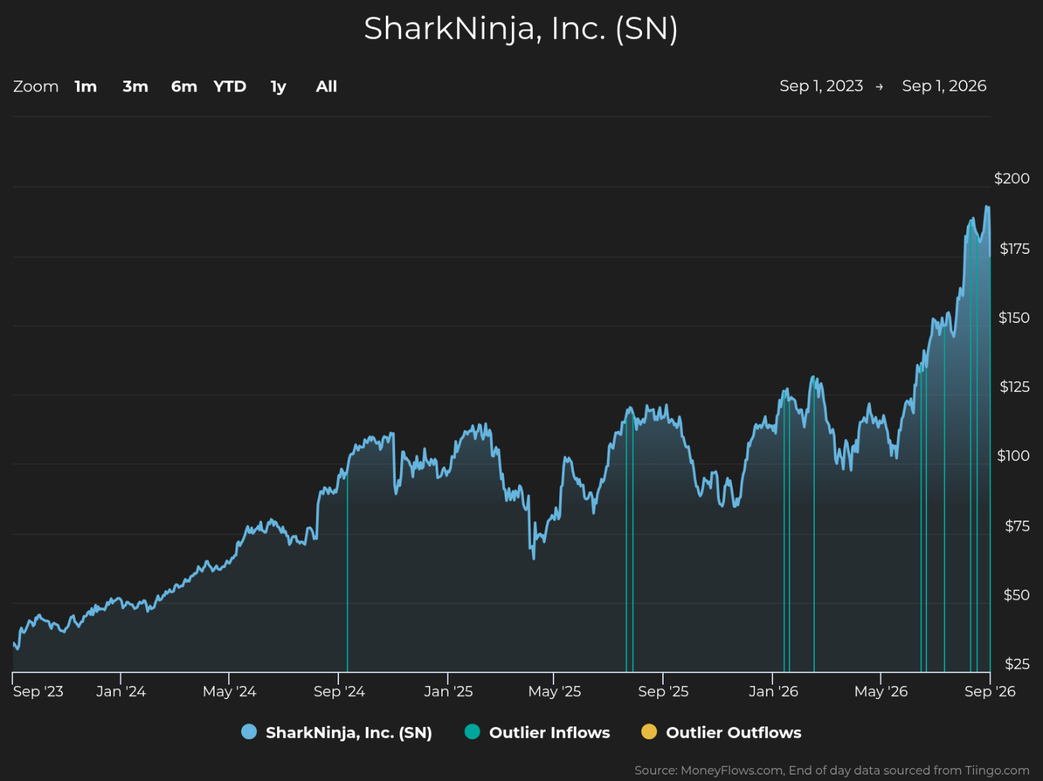The width and height of the screenshot is (1043, 781).
Task: Click the $175 price axis label
Action: (1014, 249)
